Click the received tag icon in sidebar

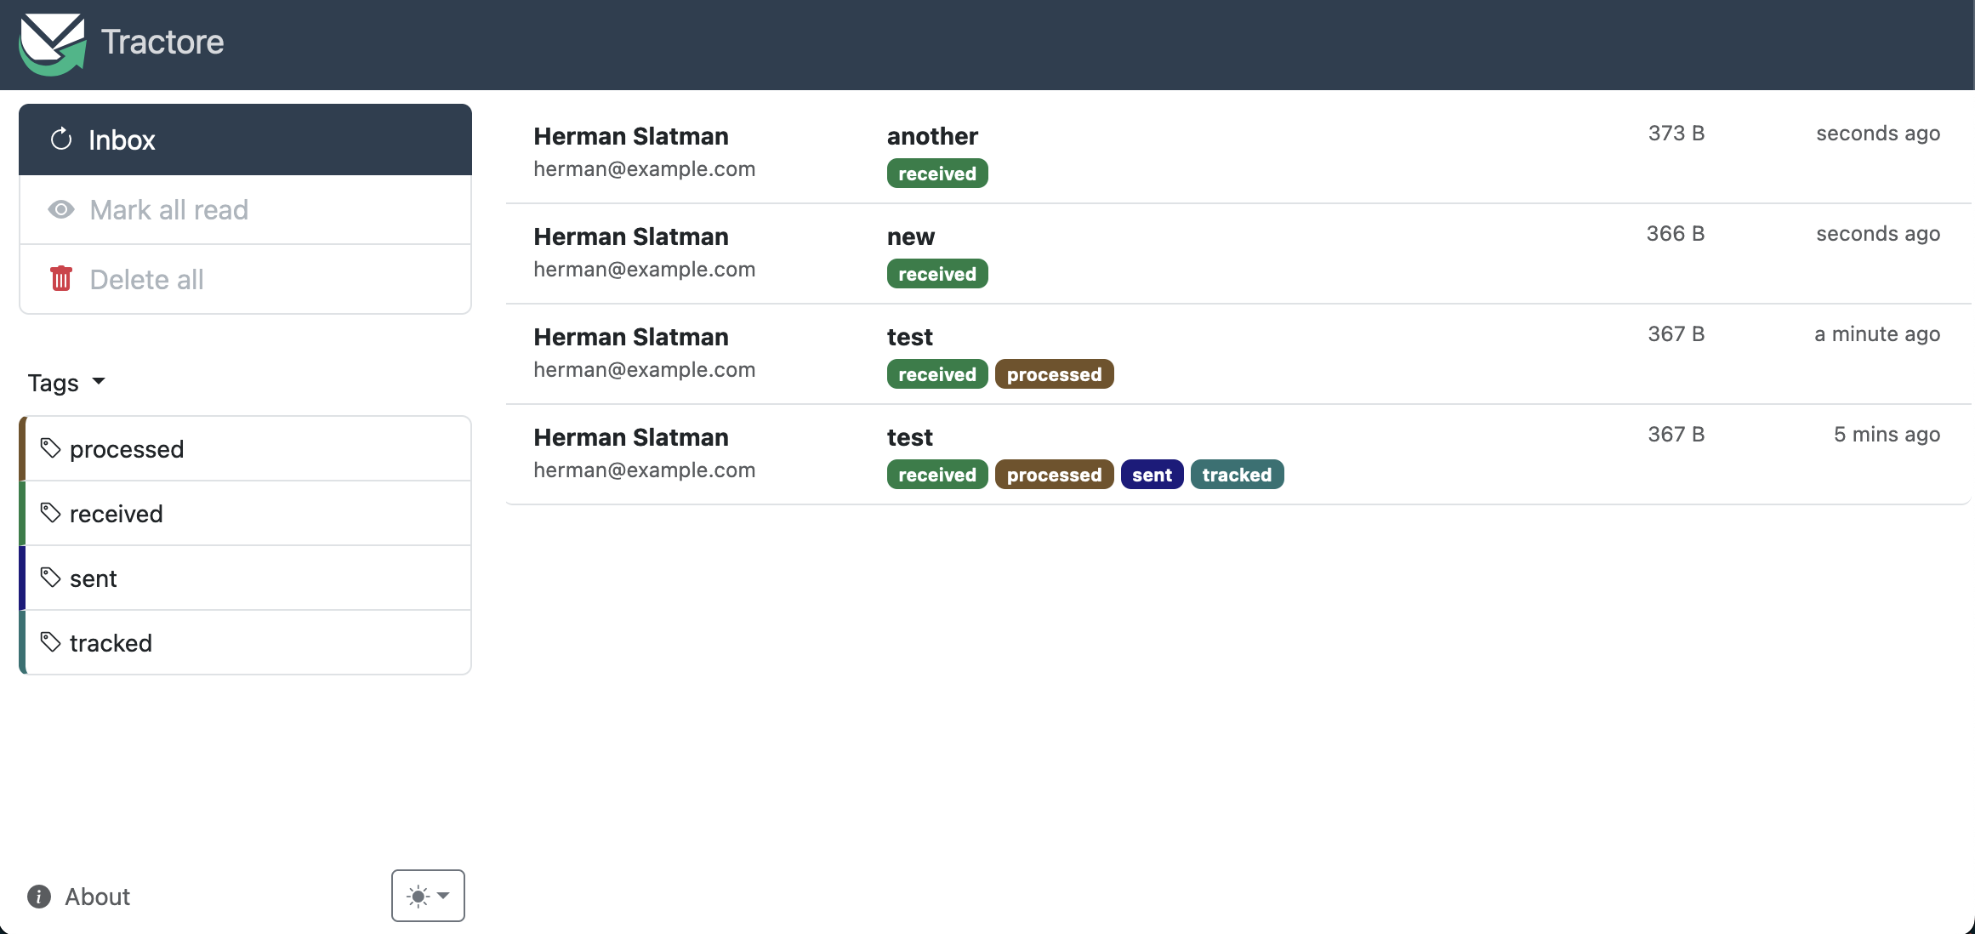51,513
